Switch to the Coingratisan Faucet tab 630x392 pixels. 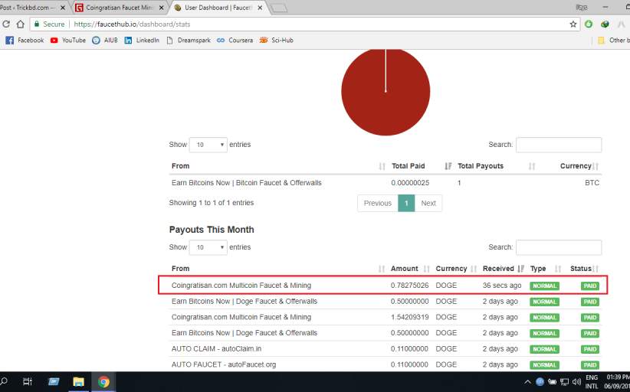tap(119, 8)
